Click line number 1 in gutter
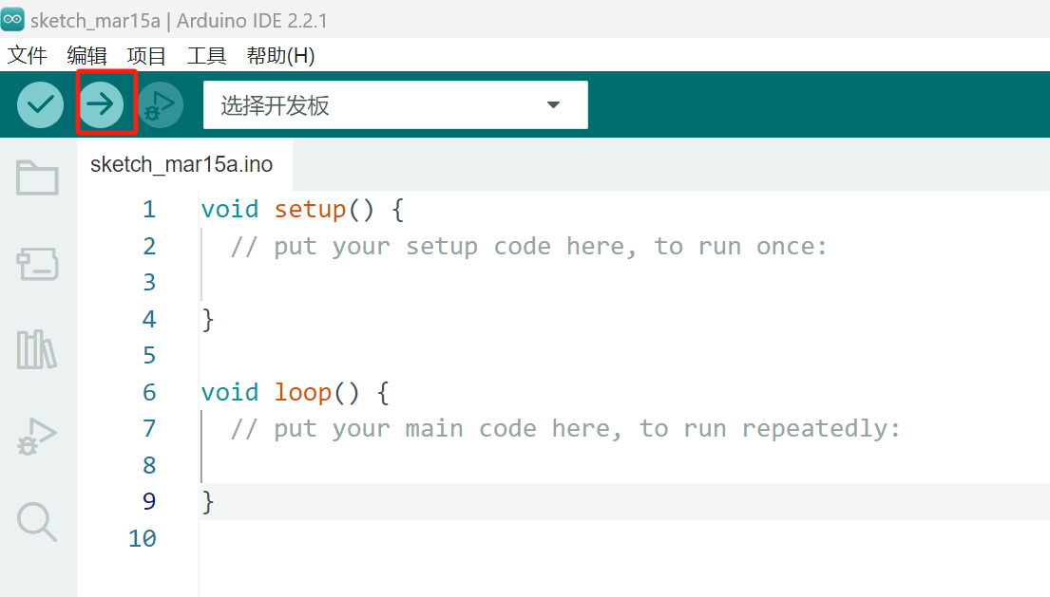The width and height of the screenshot is (1050, 597). pos(149,209)
